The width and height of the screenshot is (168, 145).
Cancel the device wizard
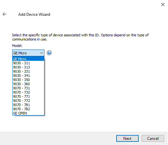[153, 139]
